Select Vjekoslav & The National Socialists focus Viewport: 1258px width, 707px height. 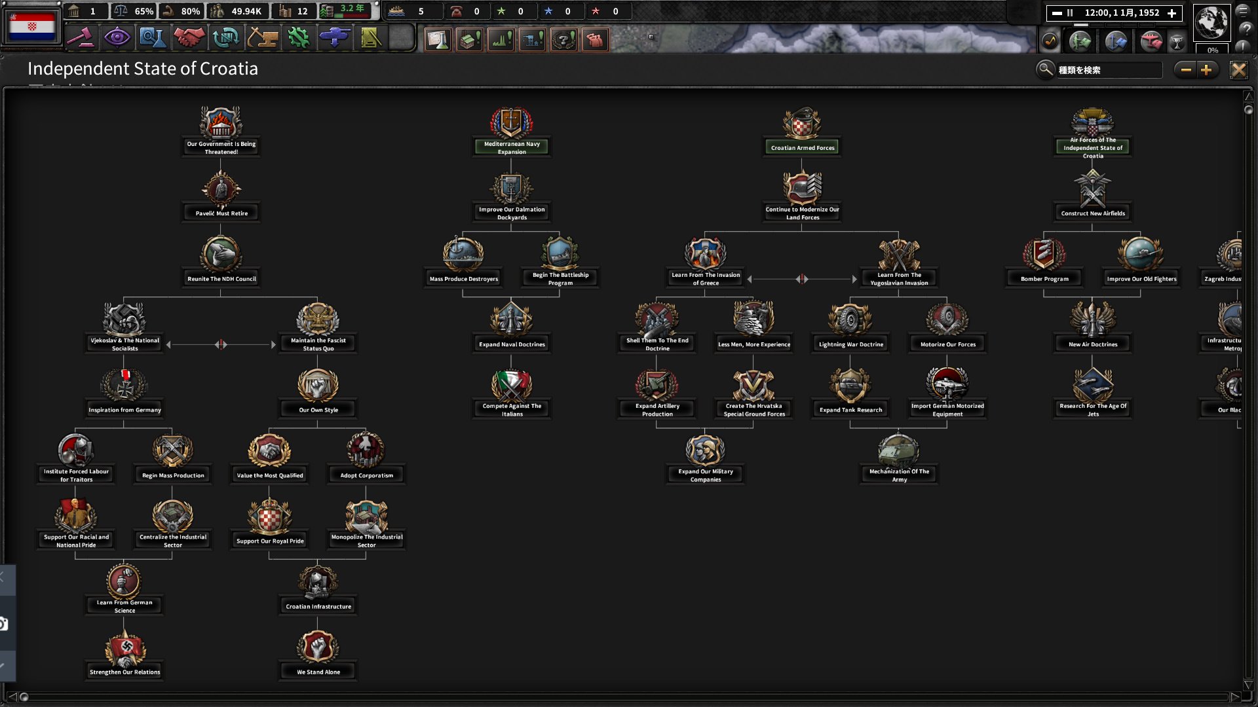124,327
